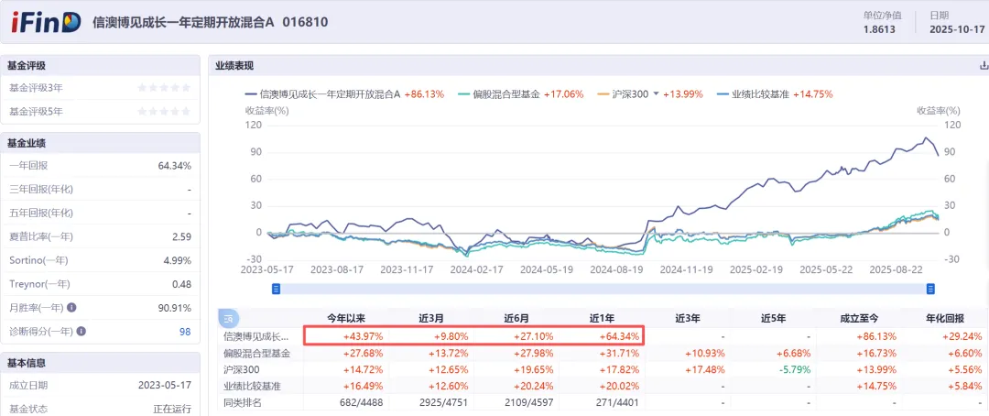Click the right range slider handle under chart

929,289
